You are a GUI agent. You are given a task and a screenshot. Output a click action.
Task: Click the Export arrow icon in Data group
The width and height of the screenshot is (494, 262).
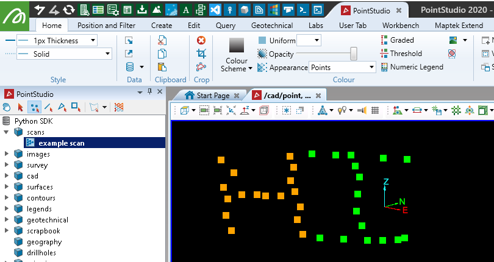pos(129,54)
